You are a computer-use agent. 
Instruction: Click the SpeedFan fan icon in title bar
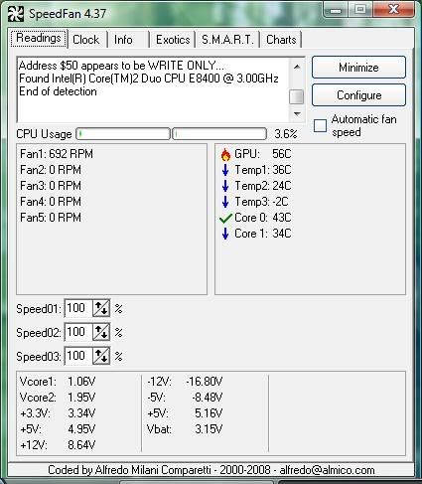coord(16,14)
